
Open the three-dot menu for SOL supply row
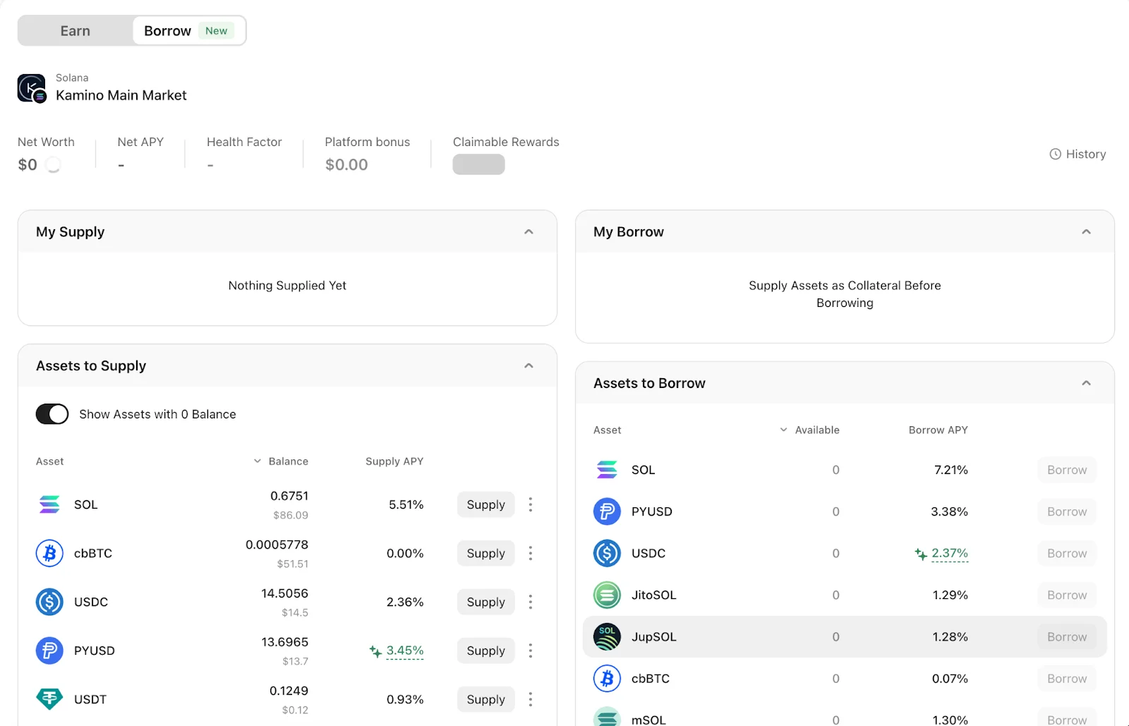[x=531, y=504]
